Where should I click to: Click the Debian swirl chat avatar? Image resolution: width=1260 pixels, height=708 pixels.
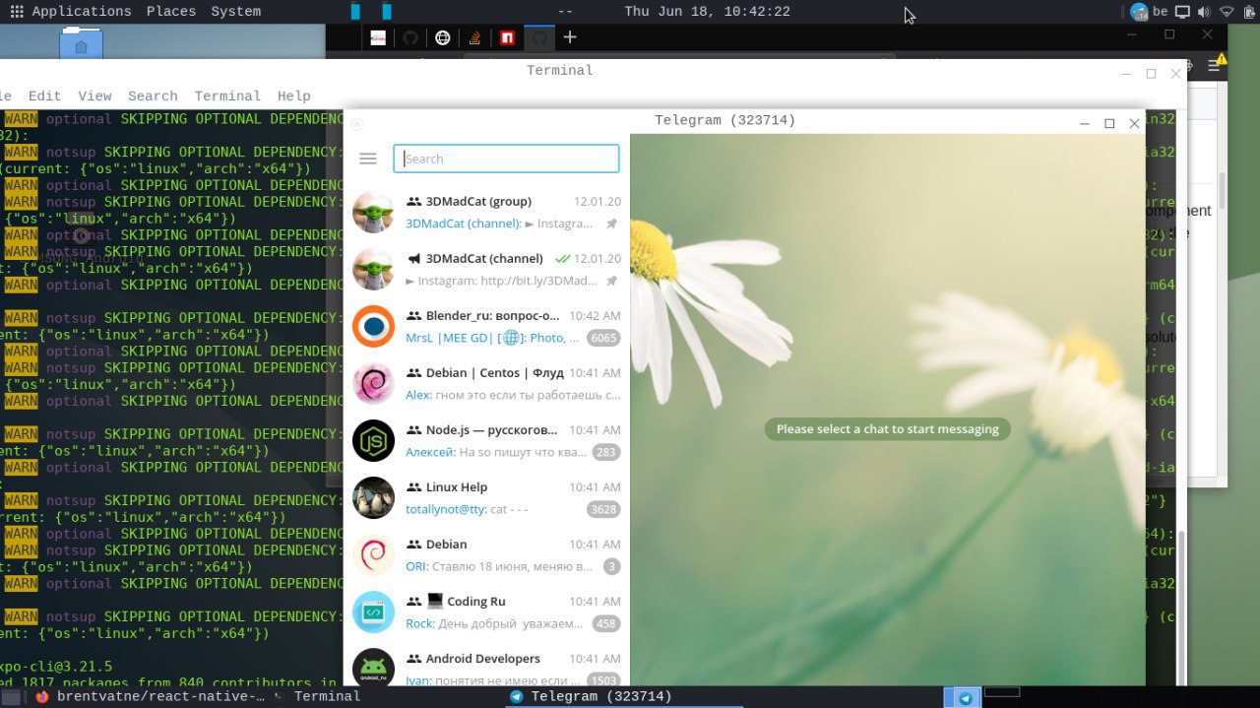(x=373, y=554)
